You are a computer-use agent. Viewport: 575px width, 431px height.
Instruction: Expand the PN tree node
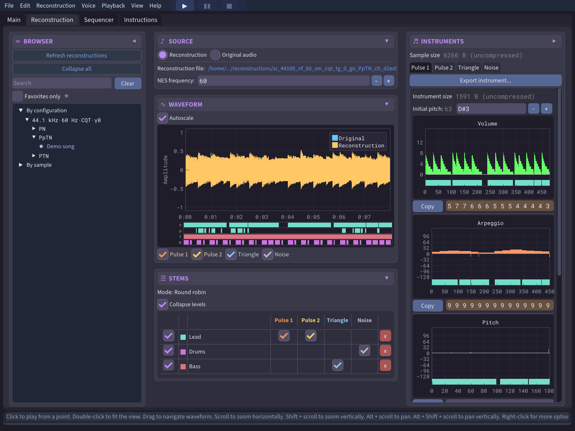[x=34, y=129]
